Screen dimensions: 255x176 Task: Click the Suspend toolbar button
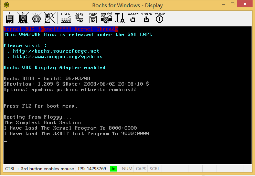click(x=146, y=18)
